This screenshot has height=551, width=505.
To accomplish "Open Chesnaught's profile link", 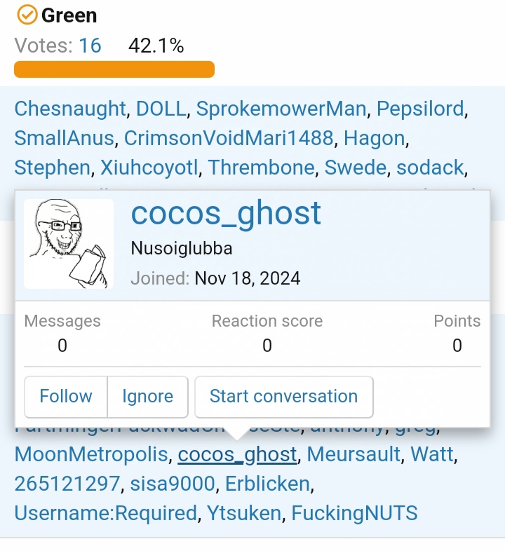I will [x=70, y=109].
